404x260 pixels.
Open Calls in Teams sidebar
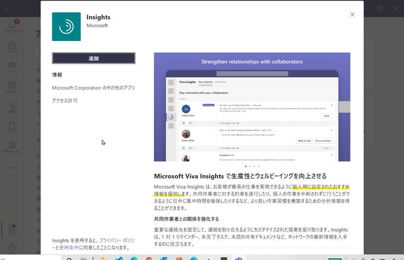point(12,107)
